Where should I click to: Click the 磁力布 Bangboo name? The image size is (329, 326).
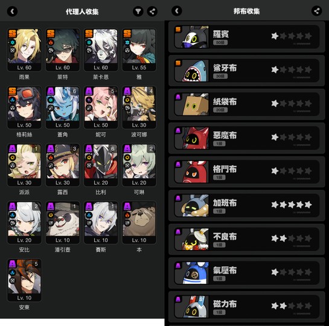225,304
